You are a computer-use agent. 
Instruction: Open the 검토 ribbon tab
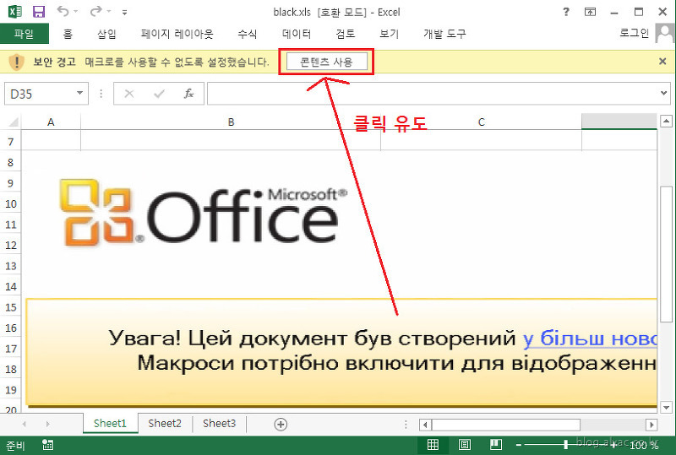[x=346, y=34]
